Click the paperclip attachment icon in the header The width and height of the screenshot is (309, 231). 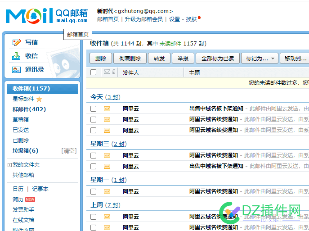point(113,72)
